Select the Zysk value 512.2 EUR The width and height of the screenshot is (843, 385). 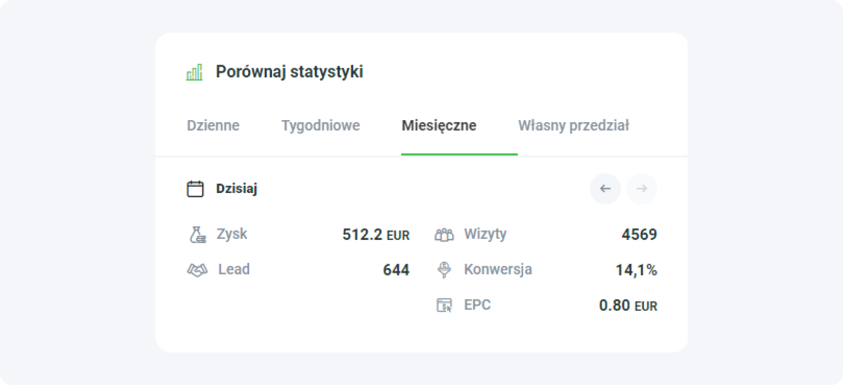pos(376,234)
